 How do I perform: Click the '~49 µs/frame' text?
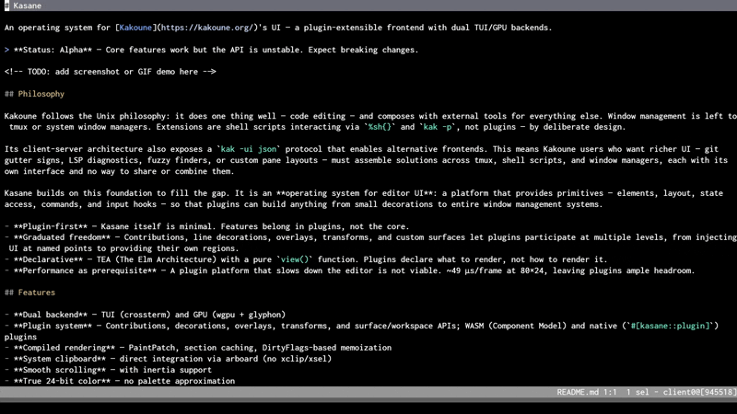474,270
